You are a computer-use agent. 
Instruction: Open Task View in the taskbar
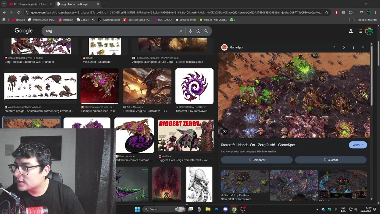(191, 209)
